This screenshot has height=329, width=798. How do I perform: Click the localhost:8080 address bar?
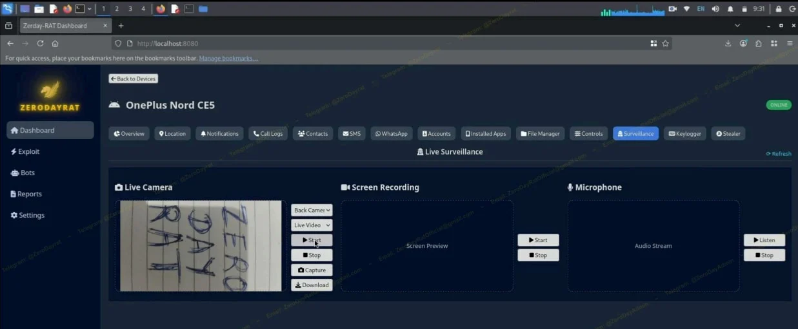click(x=387, y=44)
